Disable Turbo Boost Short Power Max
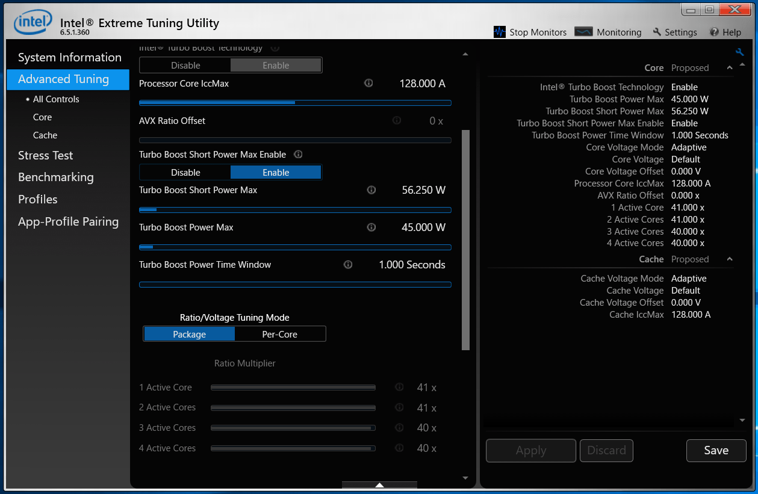Image resolution: width=758 pixels, height=494 pixels. tap(185, 172)
